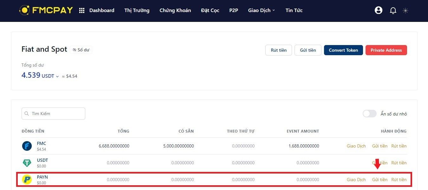Click the total balance 4.539
The height and width of the screenshot is (190, 428).
coord(31,75)
